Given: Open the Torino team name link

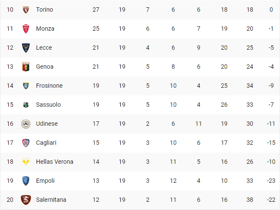Looking at the screenshot, I should [44, 10].
